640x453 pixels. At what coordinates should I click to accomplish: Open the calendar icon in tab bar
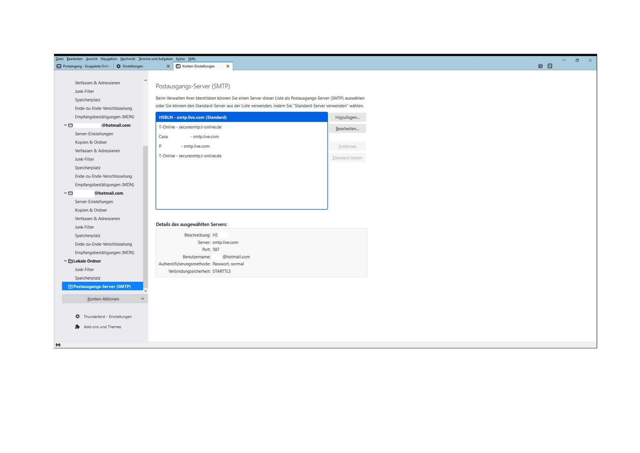[x=540, y=66]
